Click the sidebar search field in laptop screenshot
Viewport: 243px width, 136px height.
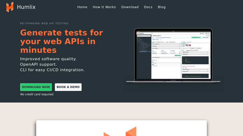(144, 36)
